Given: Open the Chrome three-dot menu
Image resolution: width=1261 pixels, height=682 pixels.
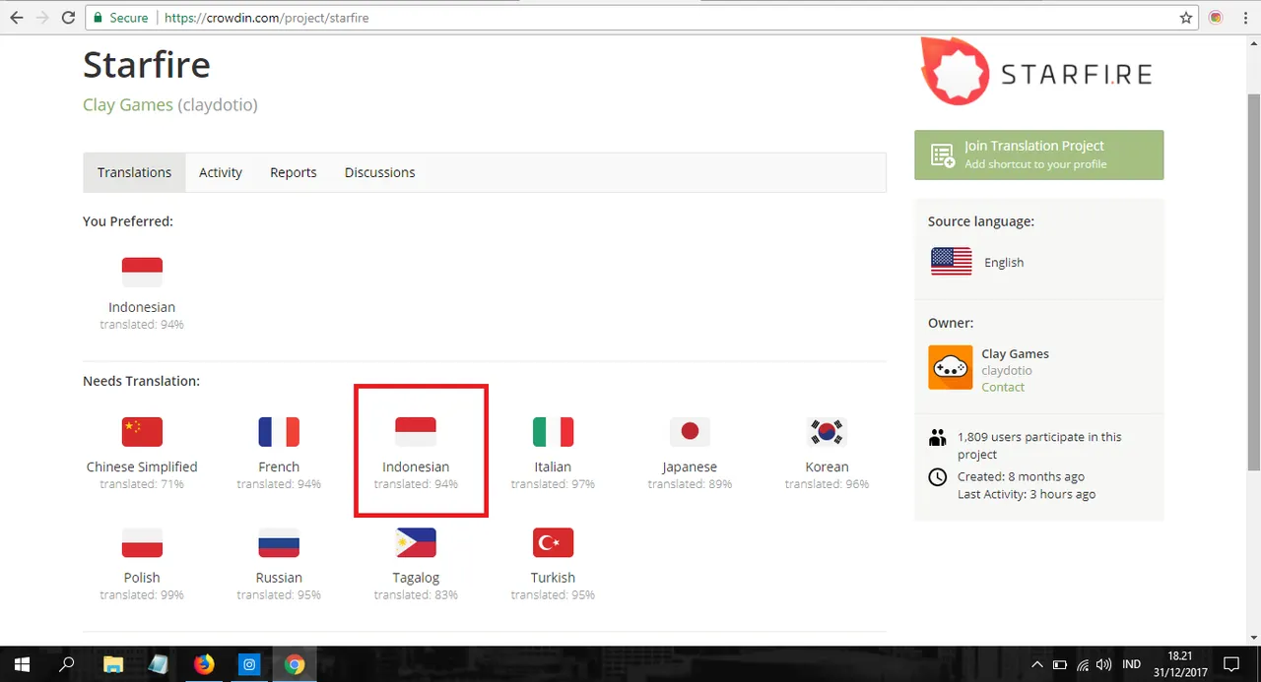Looking at the screenshot, I should 1243,18.
